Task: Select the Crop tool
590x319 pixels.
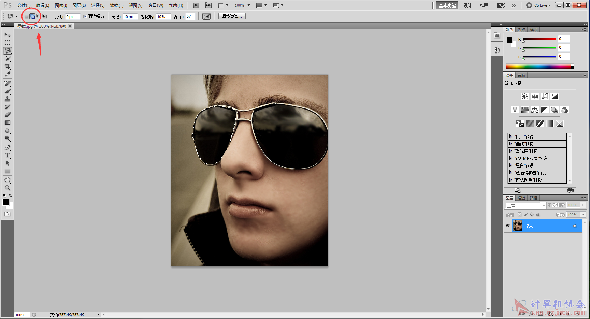Action: tap(7, 66)
